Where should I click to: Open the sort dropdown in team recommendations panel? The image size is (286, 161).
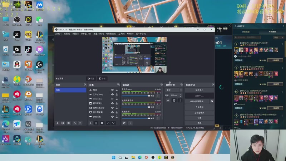(x=278, y=36)
